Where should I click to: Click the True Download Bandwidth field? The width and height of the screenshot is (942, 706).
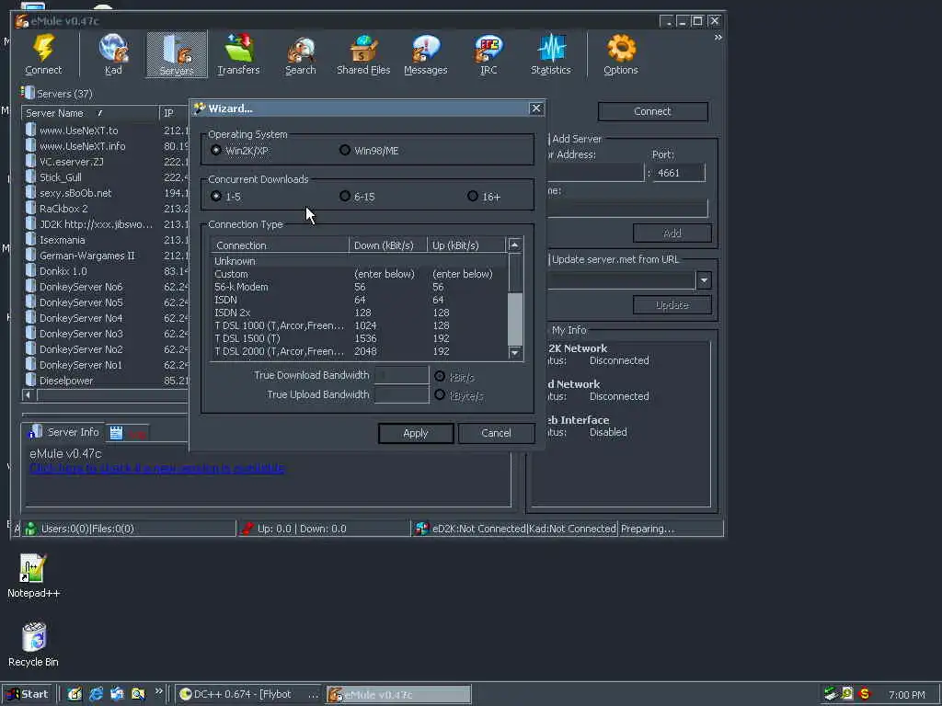pyautogui.click(x=401, y=375)
